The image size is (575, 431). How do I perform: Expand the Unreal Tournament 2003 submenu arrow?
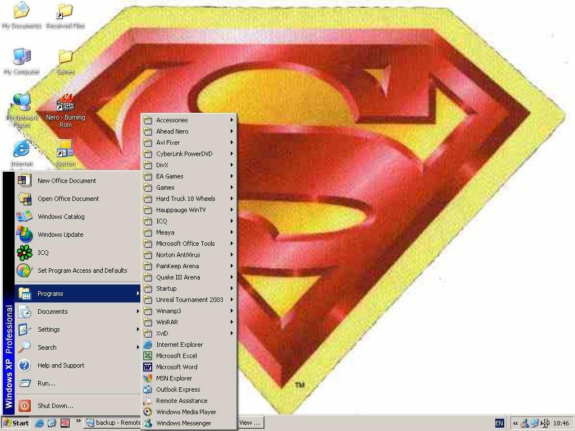click(232, 300)
